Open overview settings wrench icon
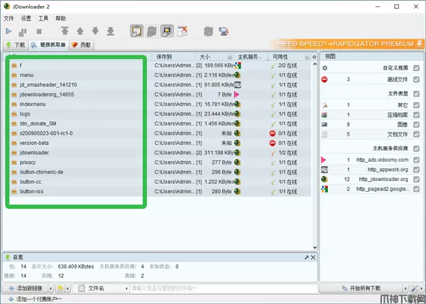The width and height of the screenshot is (426, 304). [307, 257]
